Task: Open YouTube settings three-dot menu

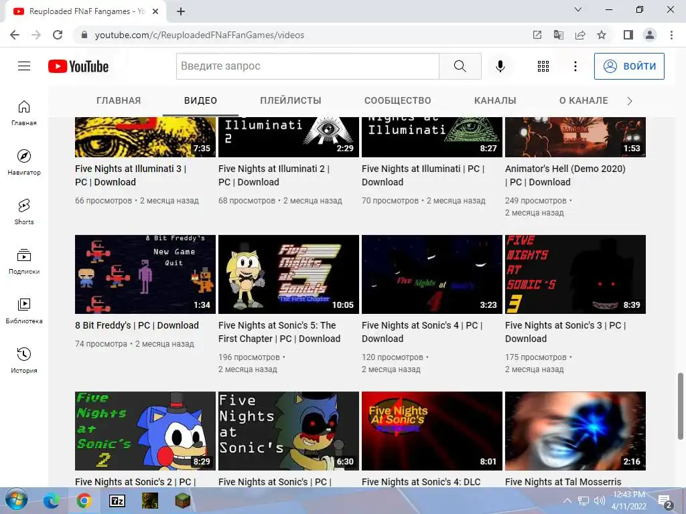Action: [x=575, y=66]
